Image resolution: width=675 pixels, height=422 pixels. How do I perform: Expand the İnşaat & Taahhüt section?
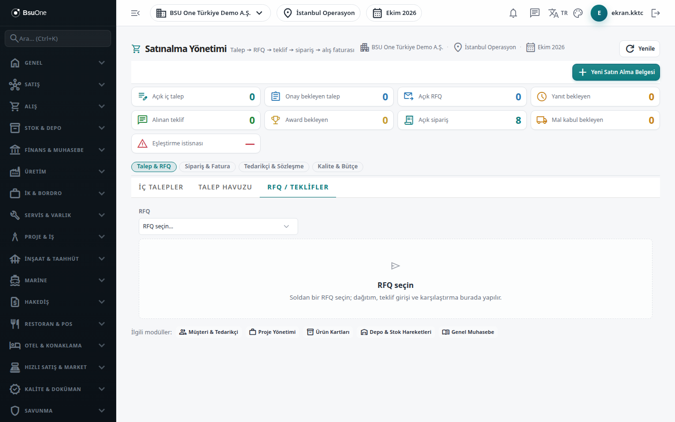point(58,259)
